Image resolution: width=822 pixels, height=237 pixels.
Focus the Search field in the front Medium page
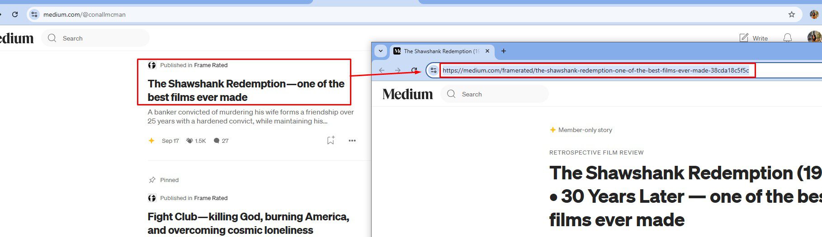point(495,94)
